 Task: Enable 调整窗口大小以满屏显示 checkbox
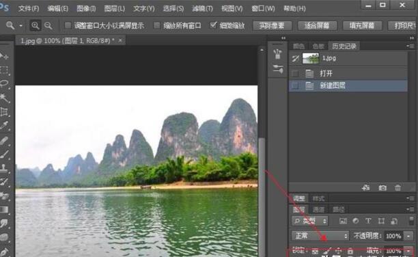(x=68, y=25)
